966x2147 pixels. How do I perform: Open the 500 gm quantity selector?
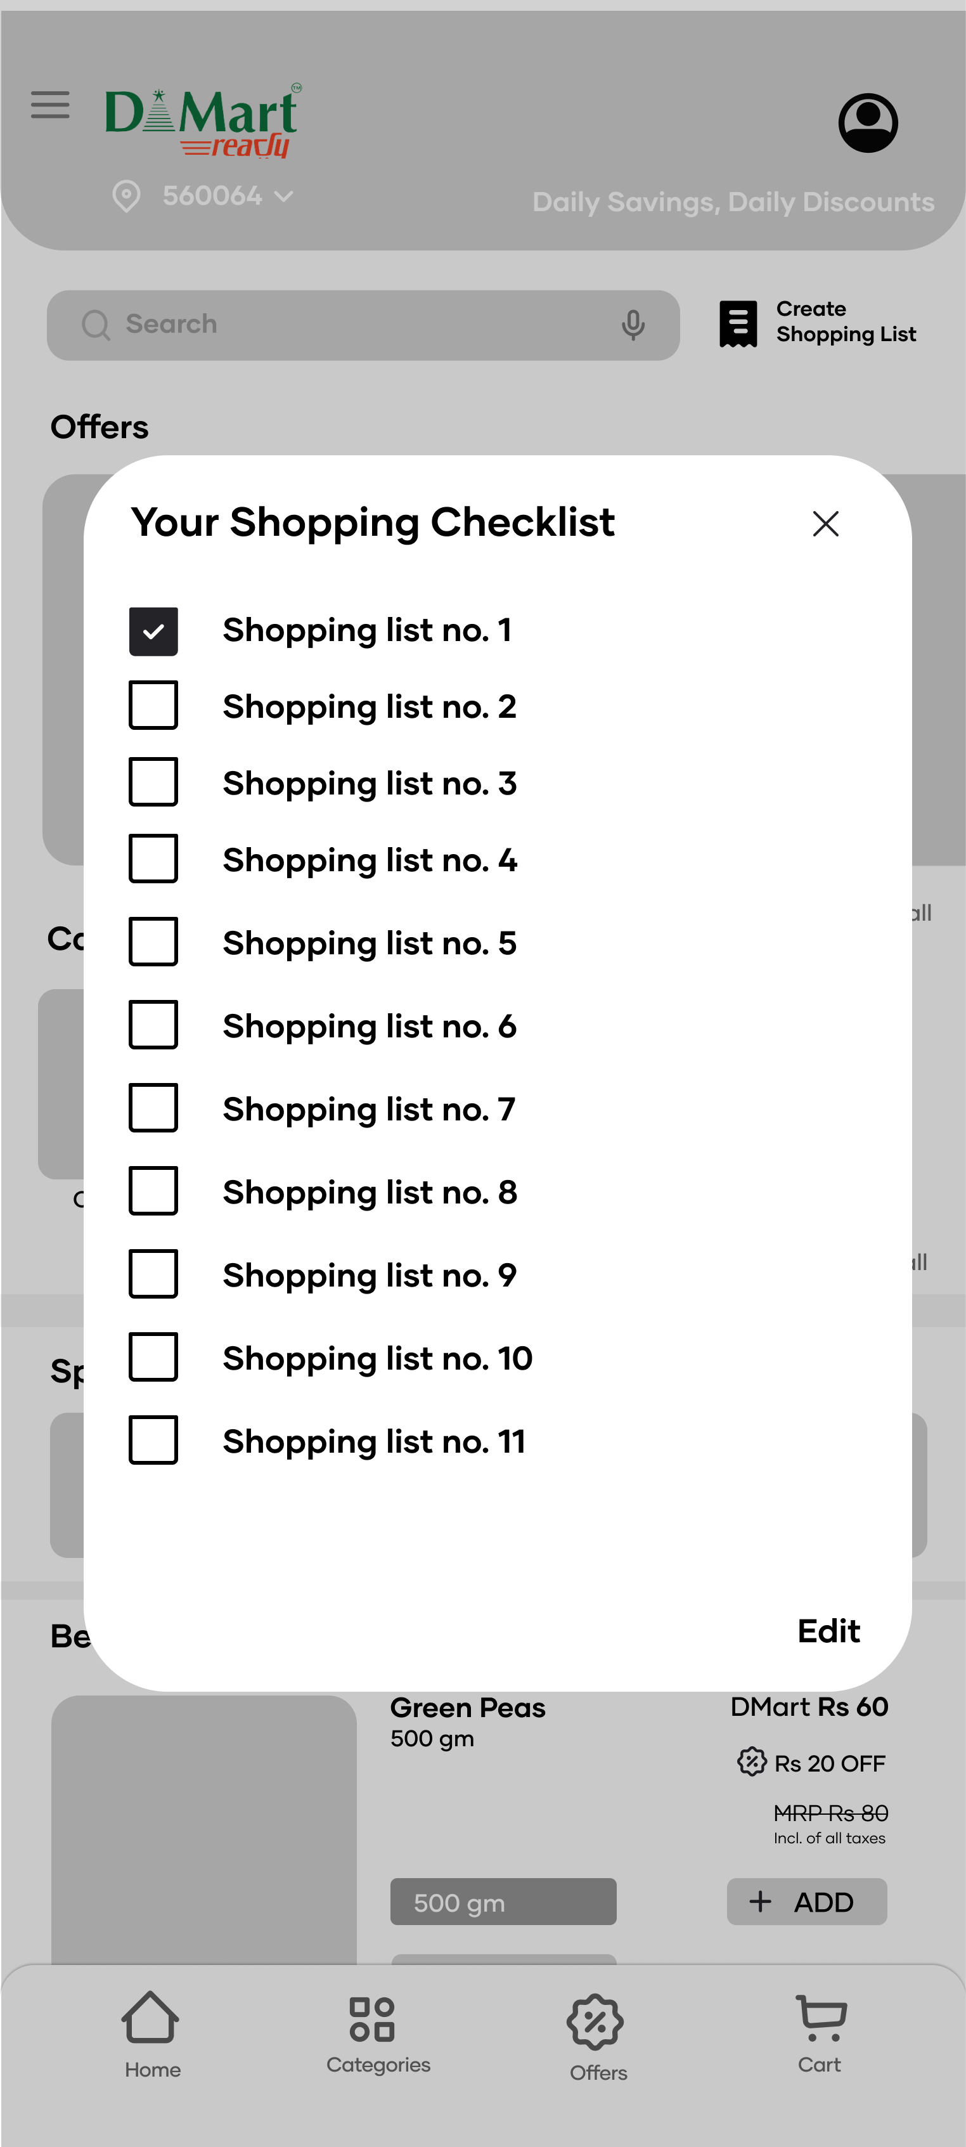tap(503, 1901)
